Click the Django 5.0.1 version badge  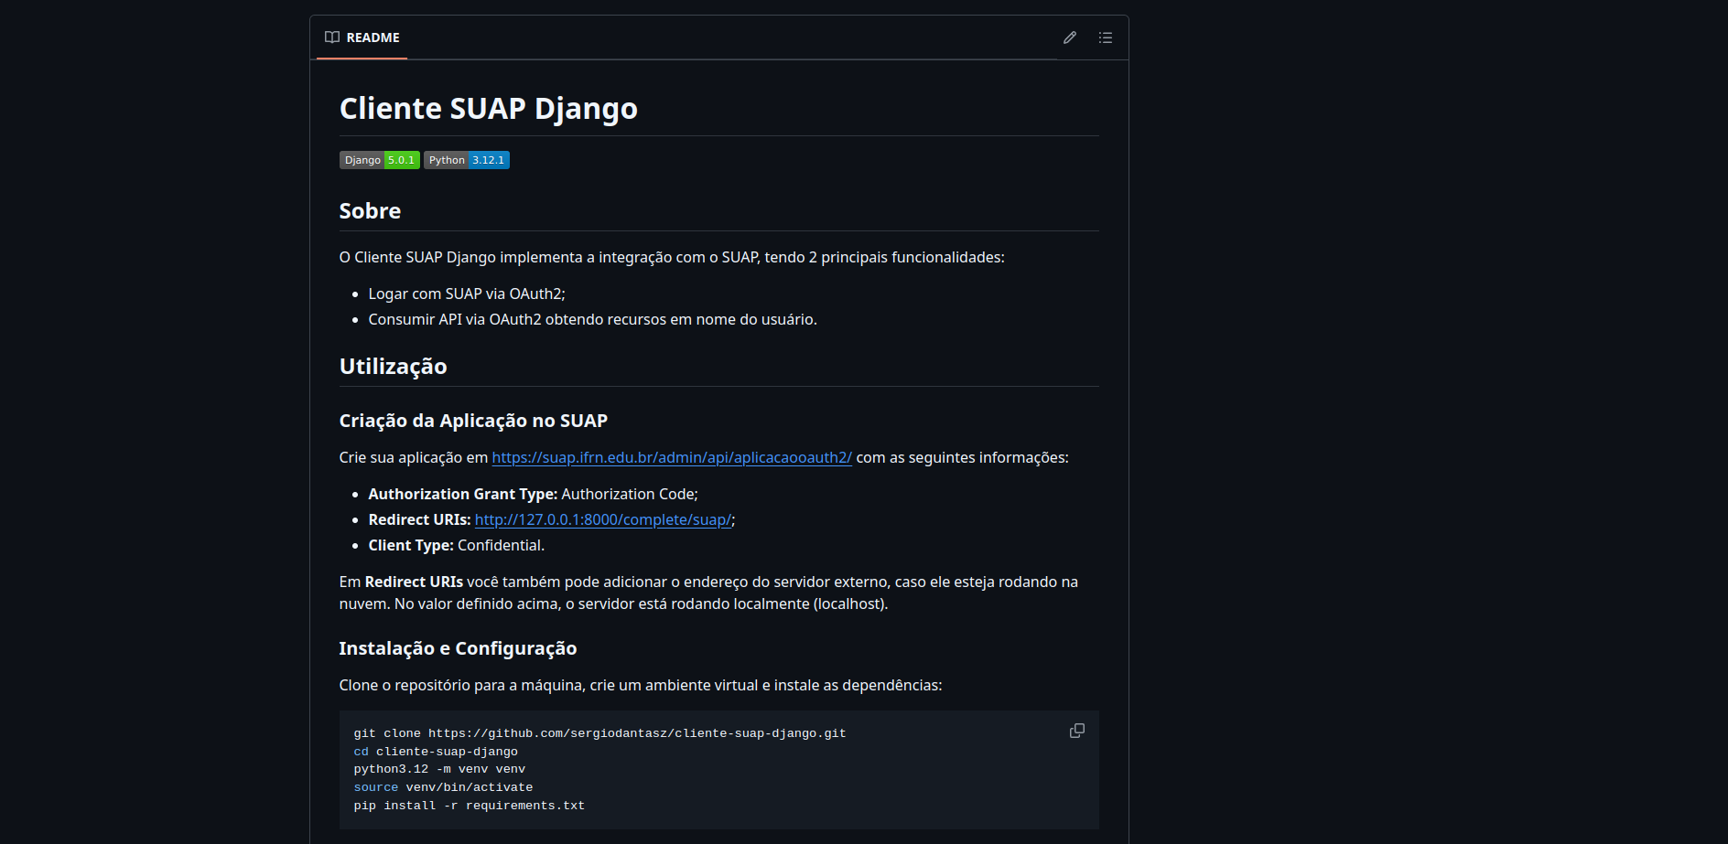pos(379,160)
